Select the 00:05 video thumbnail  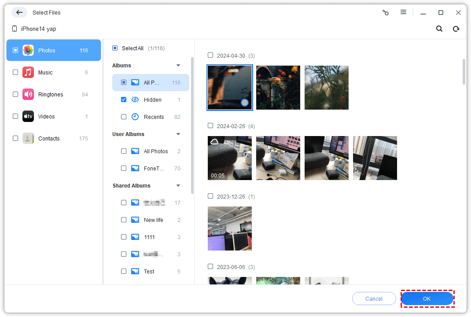[x=230, y=158]
